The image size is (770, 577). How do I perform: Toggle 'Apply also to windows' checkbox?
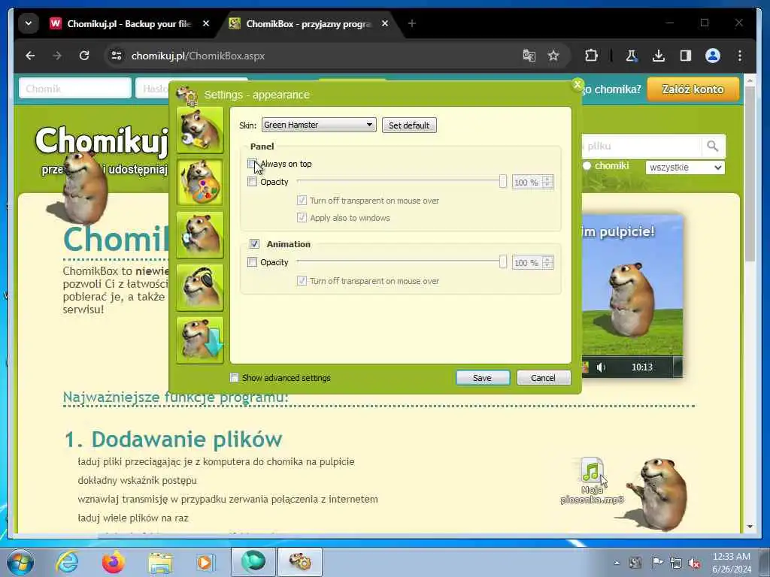(x=302, y=217)
